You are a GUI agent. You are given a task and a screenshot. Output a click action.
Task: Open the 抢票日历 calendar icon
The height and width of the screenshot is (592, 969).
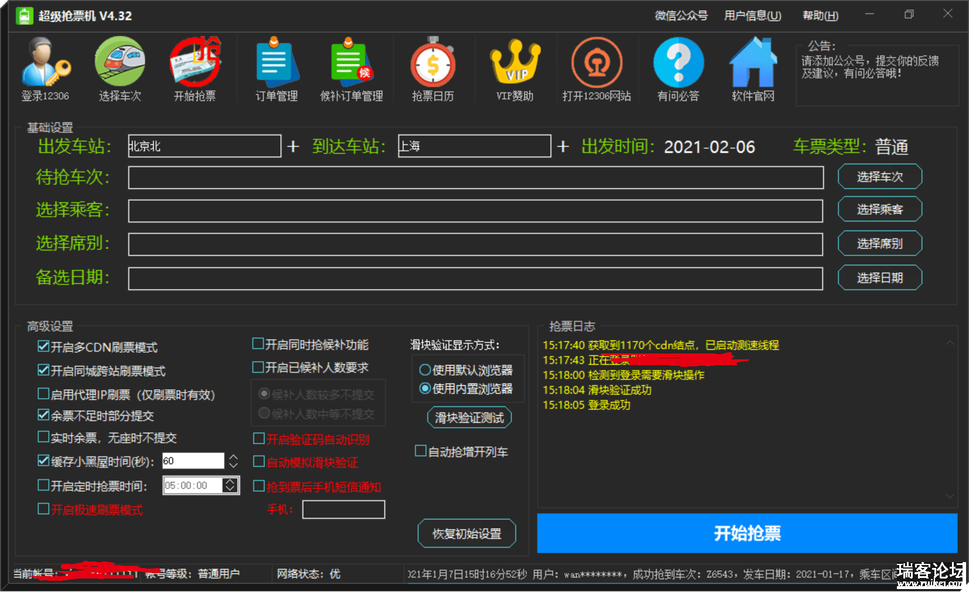pos(433,69)
